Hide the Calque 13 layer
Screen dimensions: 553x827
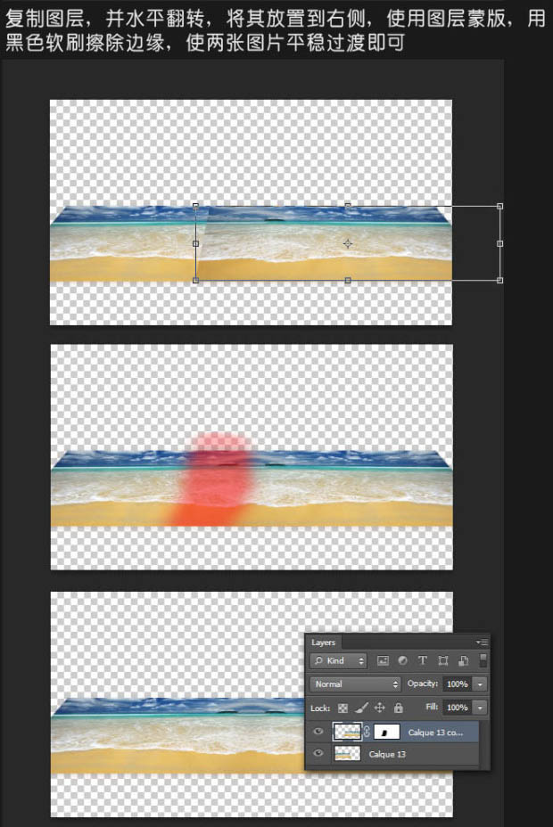318,753
